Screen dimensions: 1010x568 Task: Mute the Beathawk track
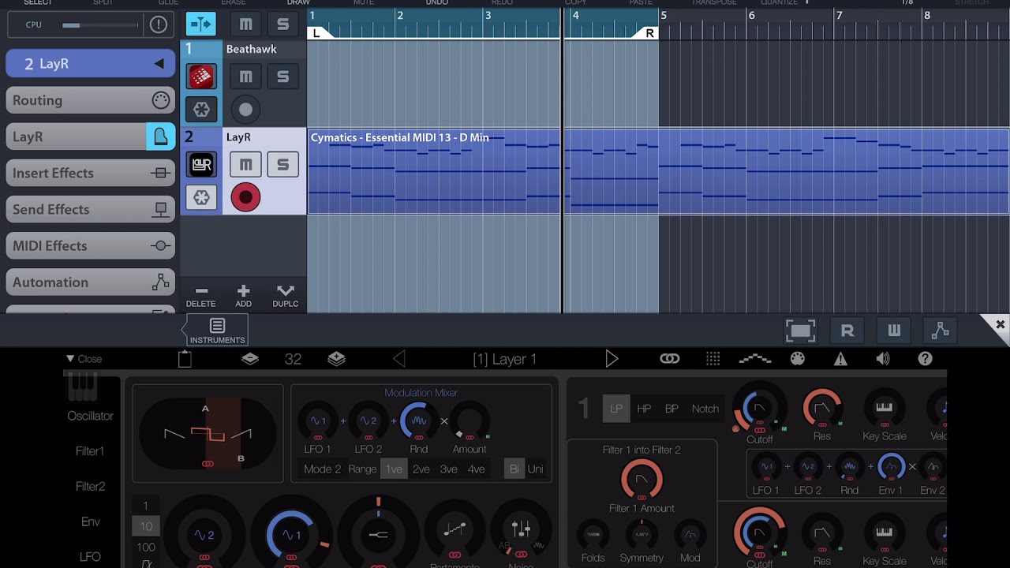coord(246,77)
